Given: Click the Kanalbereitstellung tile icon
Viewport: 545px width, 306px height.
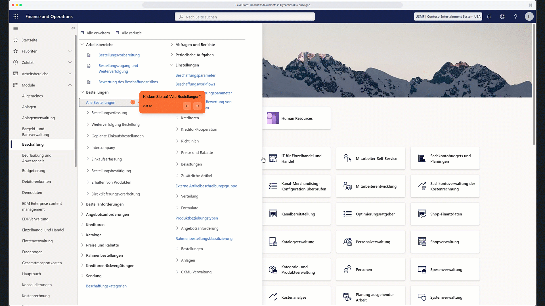Looking at the screenshot, I should click(x=273, y=214).
